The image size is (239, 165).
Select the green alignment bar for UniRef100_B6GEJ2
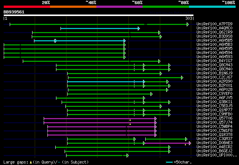(118, 152)
